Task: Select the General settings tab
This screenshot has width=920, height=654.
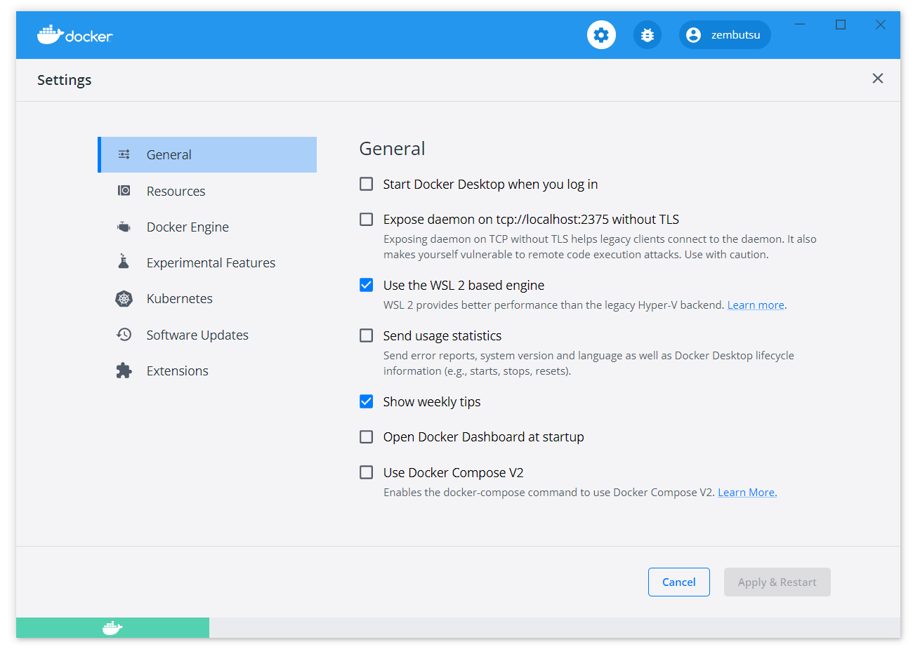Action: tap(207, 154)
